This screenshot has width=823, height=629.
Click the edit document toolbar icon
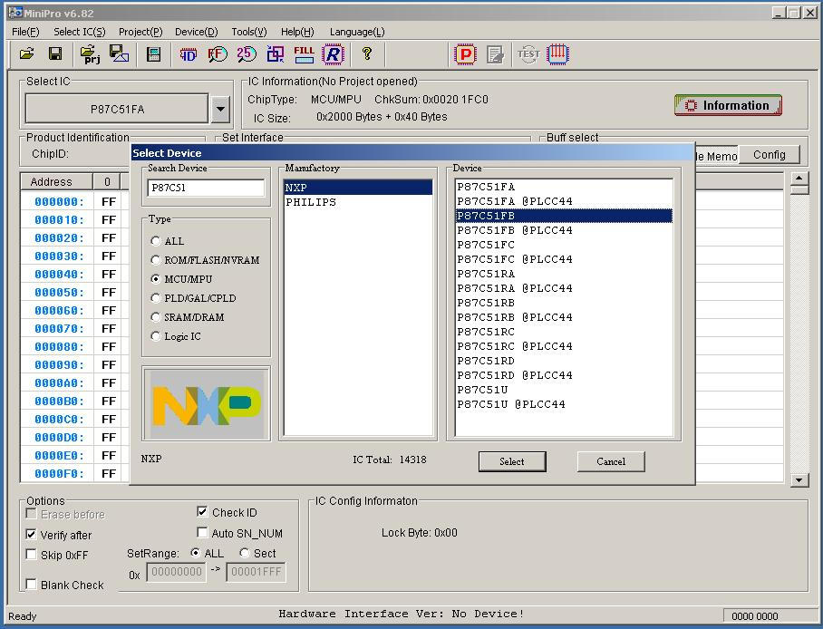click(x=495, y=54)
